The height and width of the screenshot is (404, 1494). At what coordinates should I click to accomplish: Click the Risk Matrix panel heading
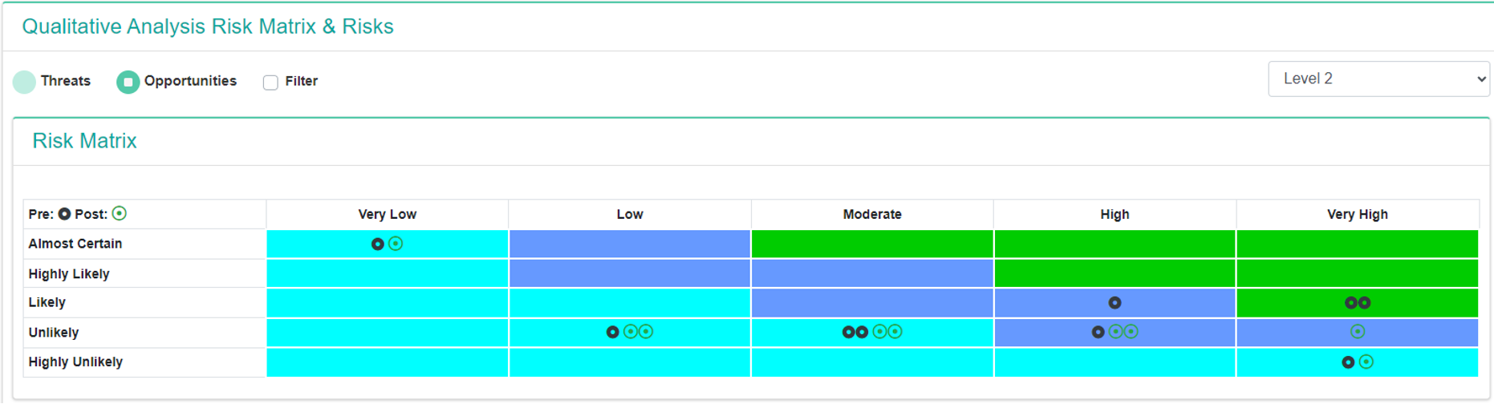[x=84, y=141]
